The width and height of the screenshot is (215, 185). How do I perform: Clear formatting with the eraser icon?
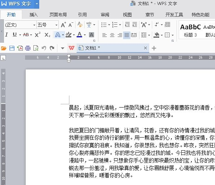pyautogui.click(x=80, y=25)
